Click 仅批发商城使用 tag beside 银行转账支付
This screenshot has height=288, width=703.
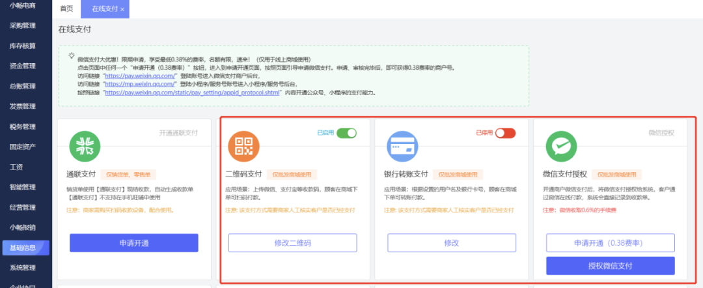(458, 175)
